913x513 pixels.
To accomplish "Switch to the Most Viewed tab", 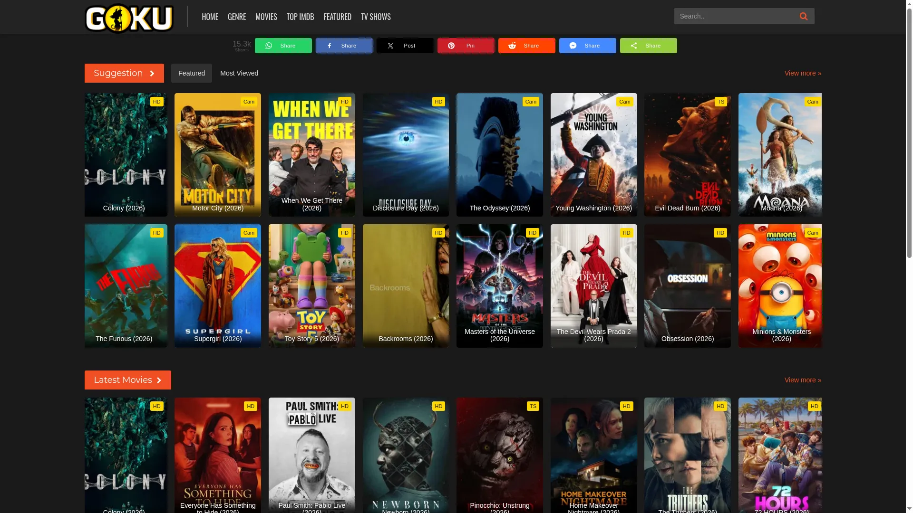I will click(239, 73).
